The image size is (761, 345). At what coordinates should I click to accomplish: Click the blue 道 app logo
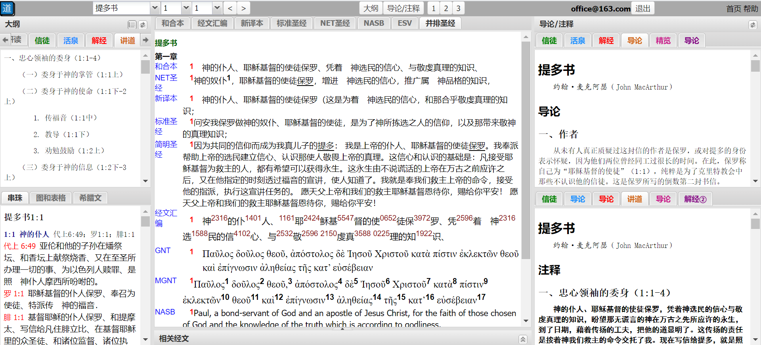pos(7,8)
